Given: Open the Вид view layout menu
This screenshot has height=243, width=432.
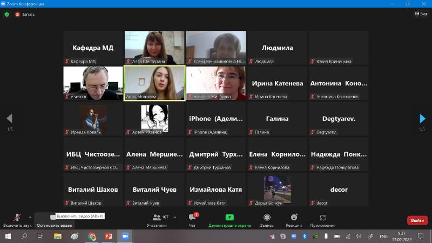Looking at the screenshot, I should coord(421,14).
